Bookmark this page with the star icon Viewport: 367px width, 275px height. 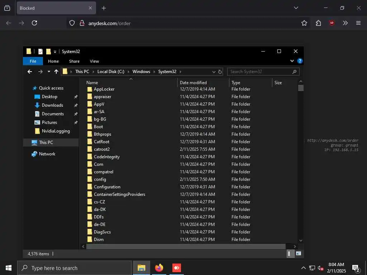(x=304, y=23)
